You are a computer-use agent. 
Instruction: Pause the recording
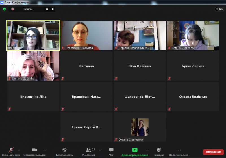(x=47, y=9)
